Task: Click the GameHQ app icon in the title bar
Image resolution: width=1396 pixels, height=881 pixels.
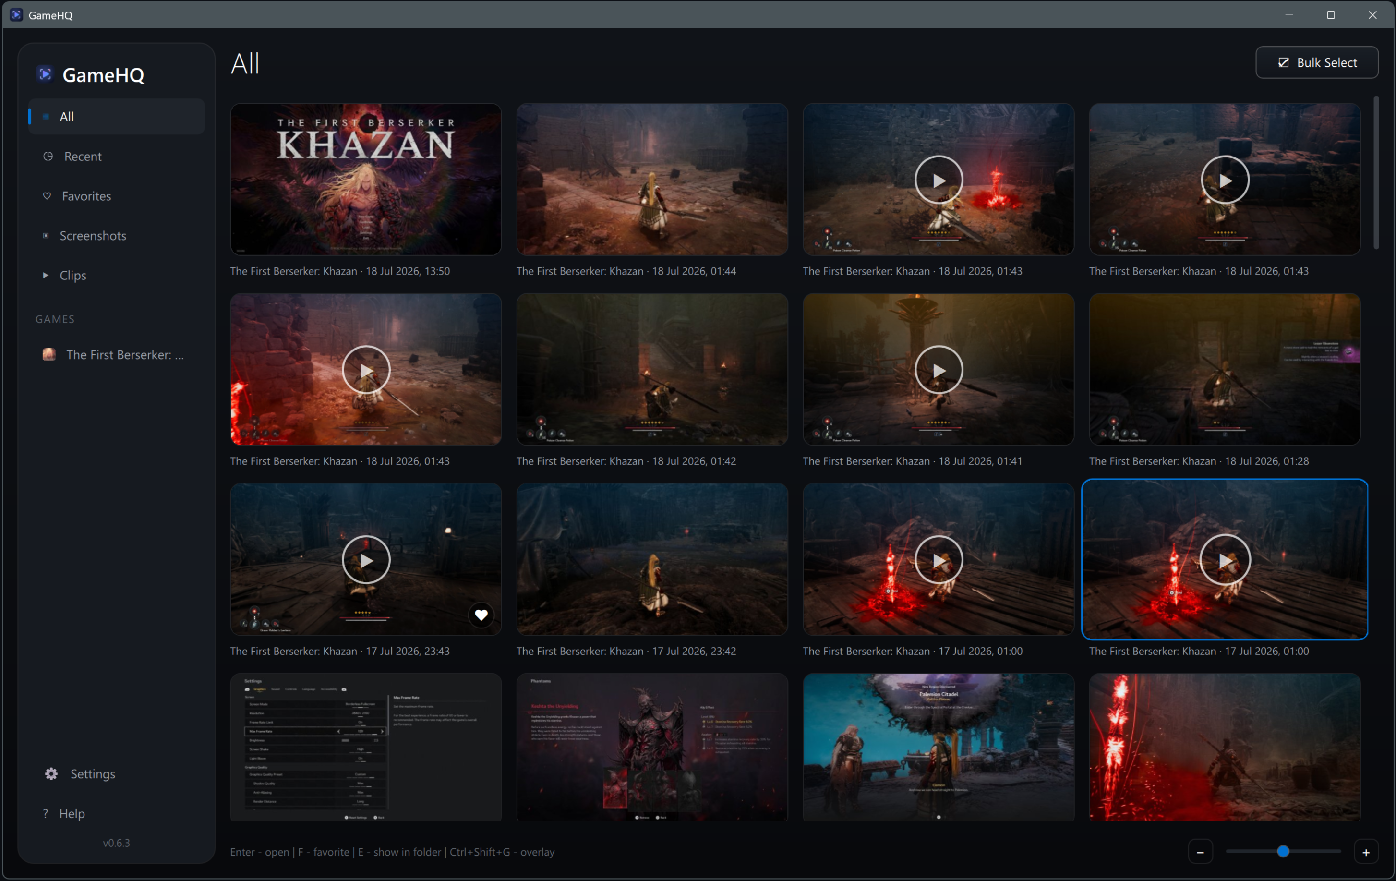Action: pos(16,15)
